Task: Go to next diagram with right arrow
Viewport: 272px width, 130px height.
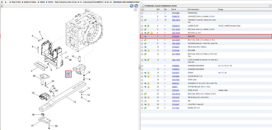Action: coord(136,6)
